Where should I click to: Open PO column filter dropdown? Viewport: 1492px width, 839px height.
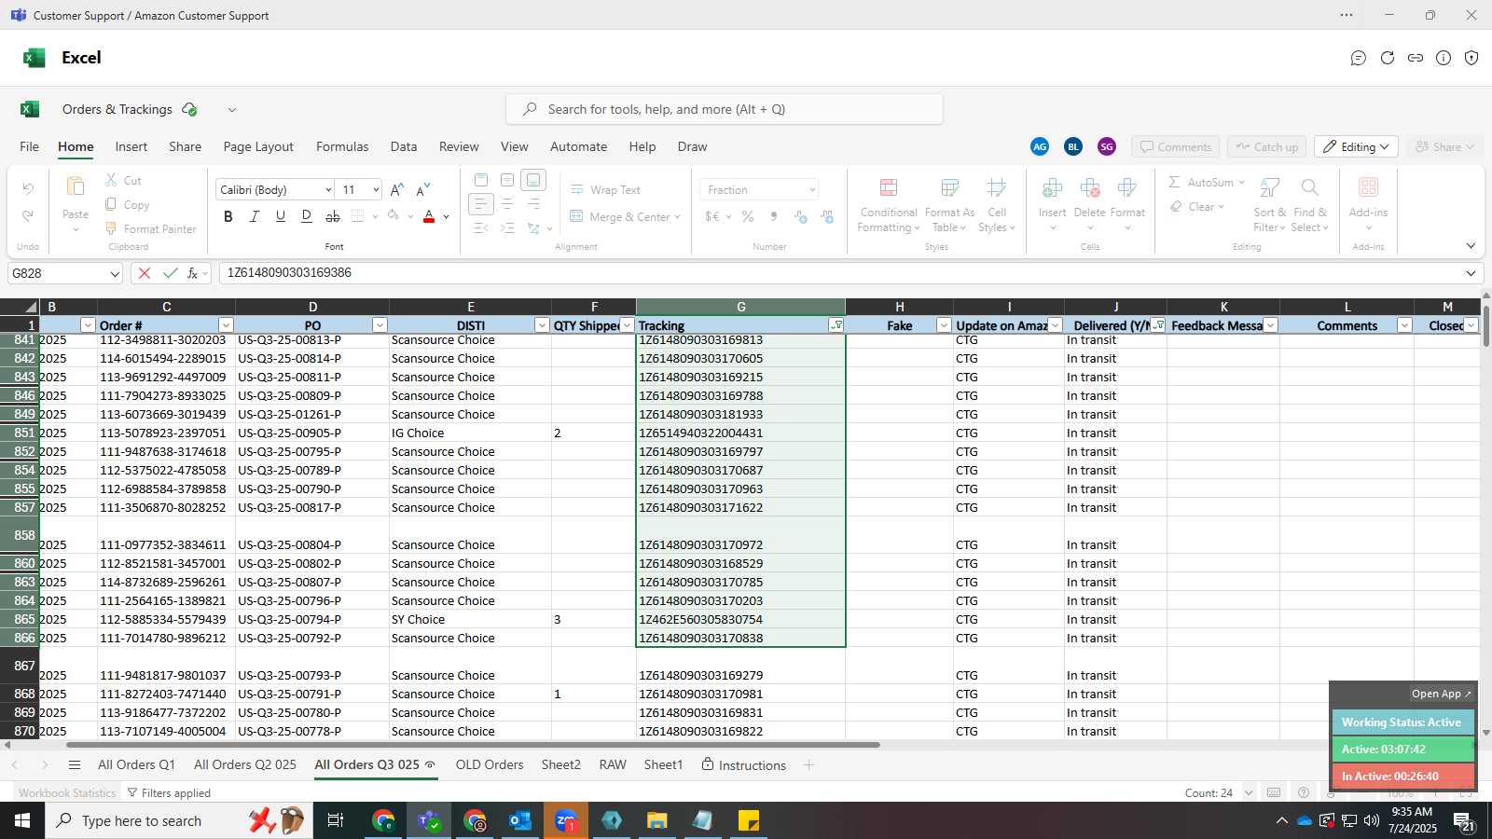[380, 325]
